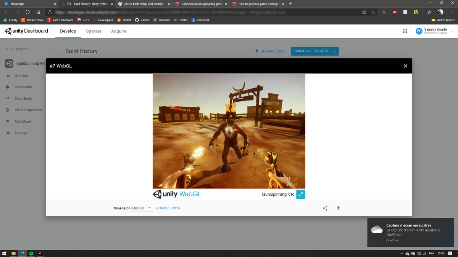
Task: Open the CDH bookmark
Action: [83, 20]
